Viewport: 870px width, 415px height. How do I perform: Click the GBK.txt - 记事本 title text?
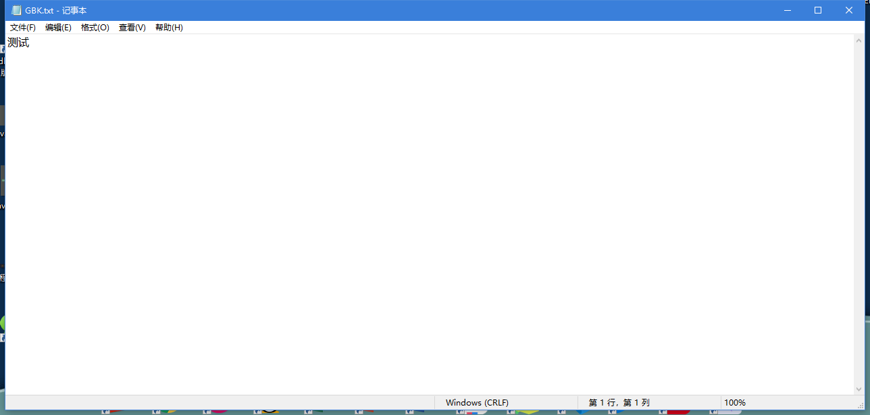56,11
